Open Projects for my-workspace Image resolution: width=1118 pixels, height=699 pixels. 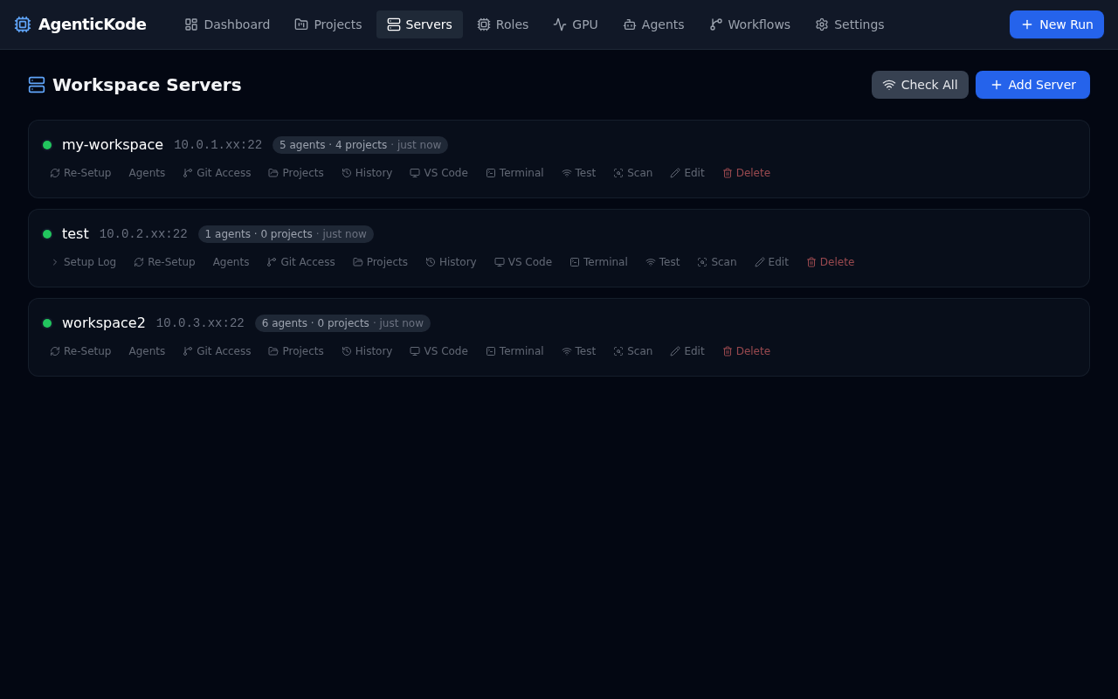295,172
